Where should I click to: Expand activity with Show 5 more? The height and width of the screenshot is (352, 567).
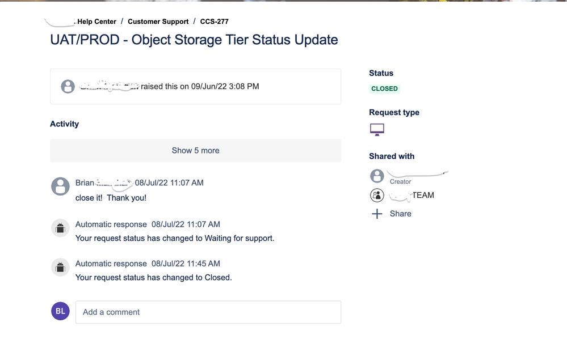196,151
